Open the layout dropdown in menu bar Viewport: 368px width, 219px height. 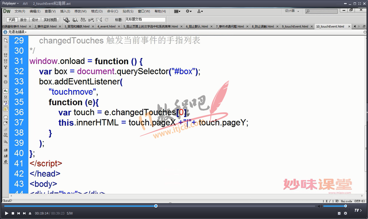177,11
